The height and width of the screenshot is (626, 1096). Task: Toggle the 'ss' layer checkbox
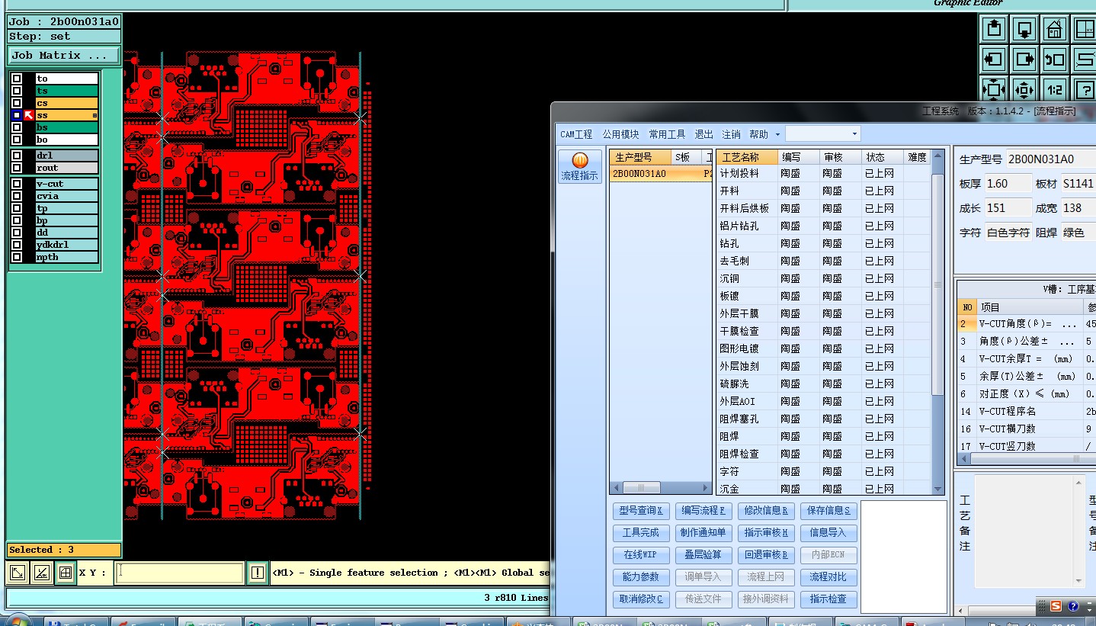[x=17, y=115]
